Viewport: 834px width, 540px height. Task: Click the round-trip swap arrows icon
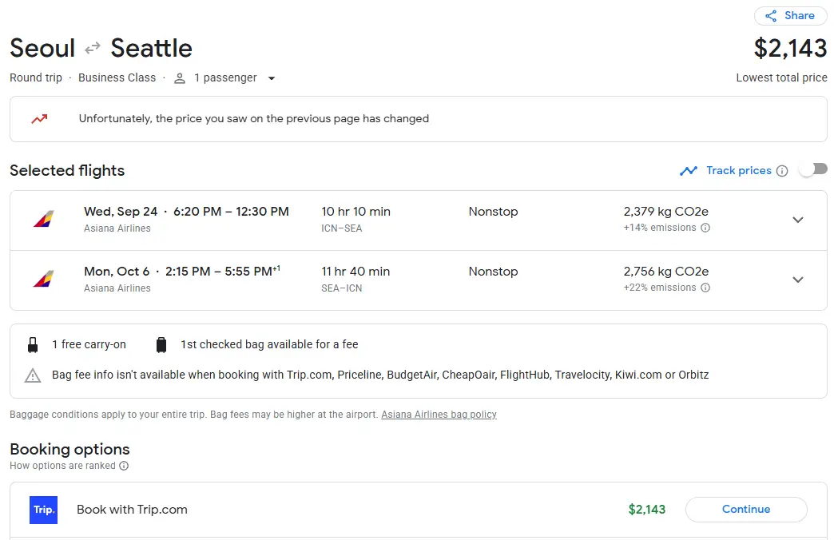(93, 48)
